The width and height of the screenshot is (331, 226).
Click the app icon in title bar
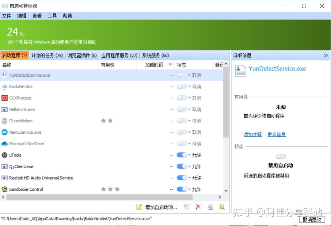5,6
